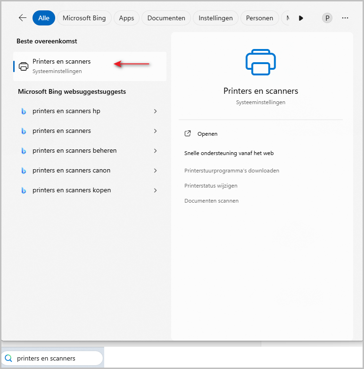Select the Instellingen filter tab

click(x=215, y=18)
